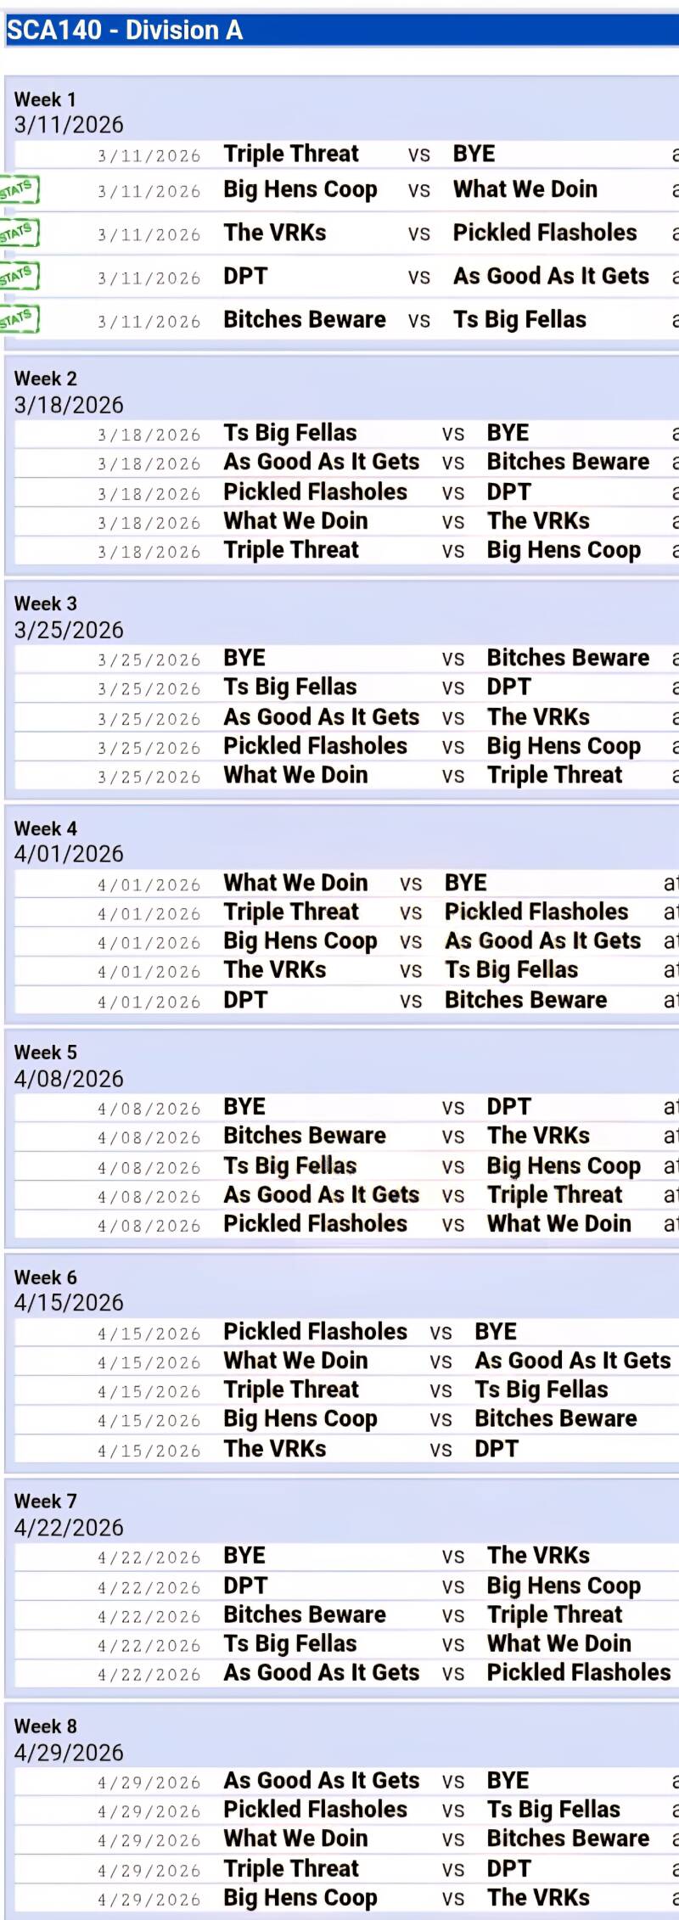Click the Week 4 heading
Image resolution: width=679 pixels, height=1920 pixels.
[46, 828]
